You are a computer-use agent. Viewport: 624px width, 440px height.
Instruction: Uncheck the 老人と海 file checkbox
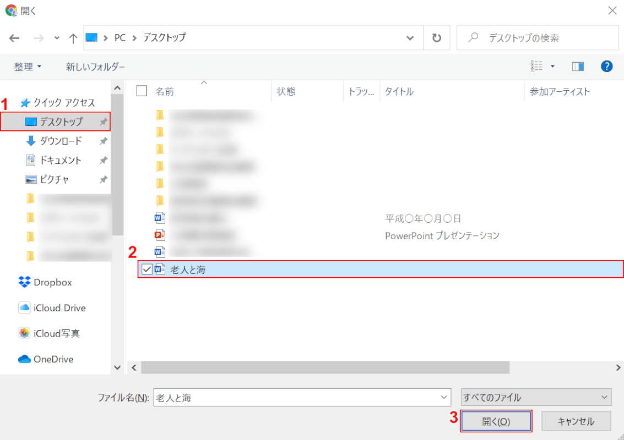147,269
